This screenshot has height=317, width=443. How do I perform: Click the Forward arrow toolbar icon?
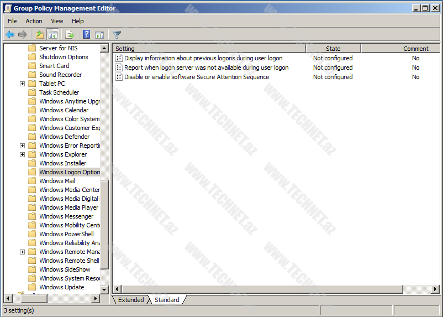point(23,35)
